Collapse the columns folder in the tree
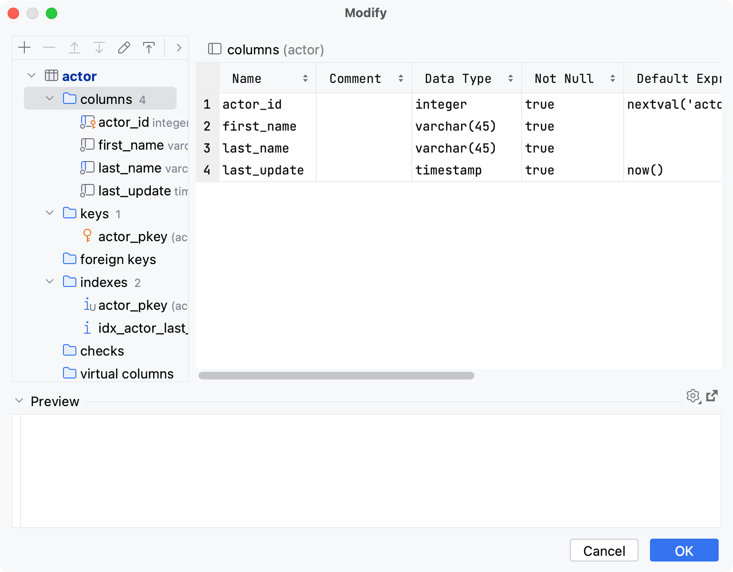Viewport: 733px width, 572px height. [x=49, y=99]
